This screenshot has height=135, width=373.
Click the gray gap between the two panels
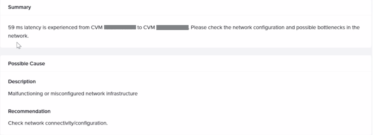click(x=186, y=51)
